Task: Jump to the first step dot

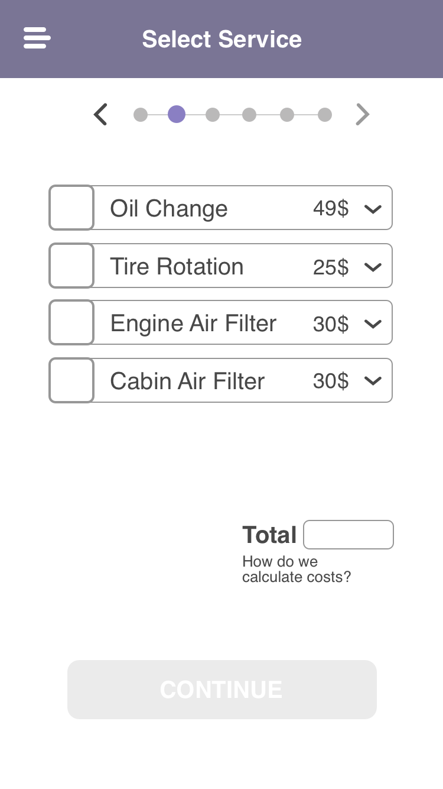Action: tap(141, 114)
